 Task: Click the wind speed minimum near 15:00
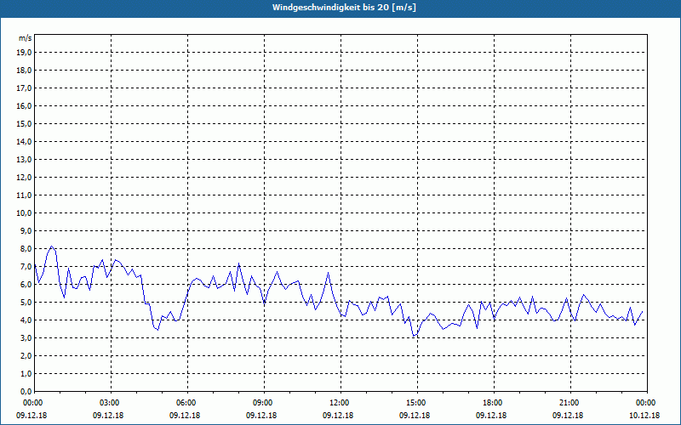tap(414, 336)
